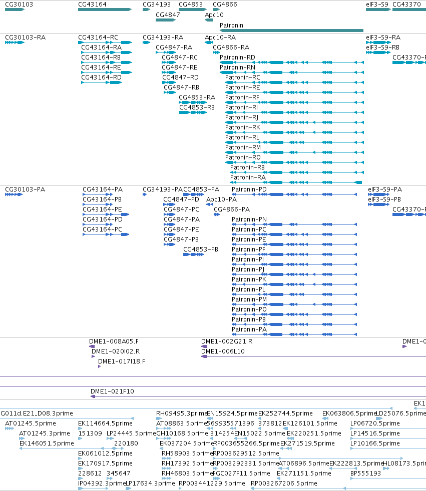426x491 pixels.
Task: Select protein Patronin-PM
Action: coord(249,299)
